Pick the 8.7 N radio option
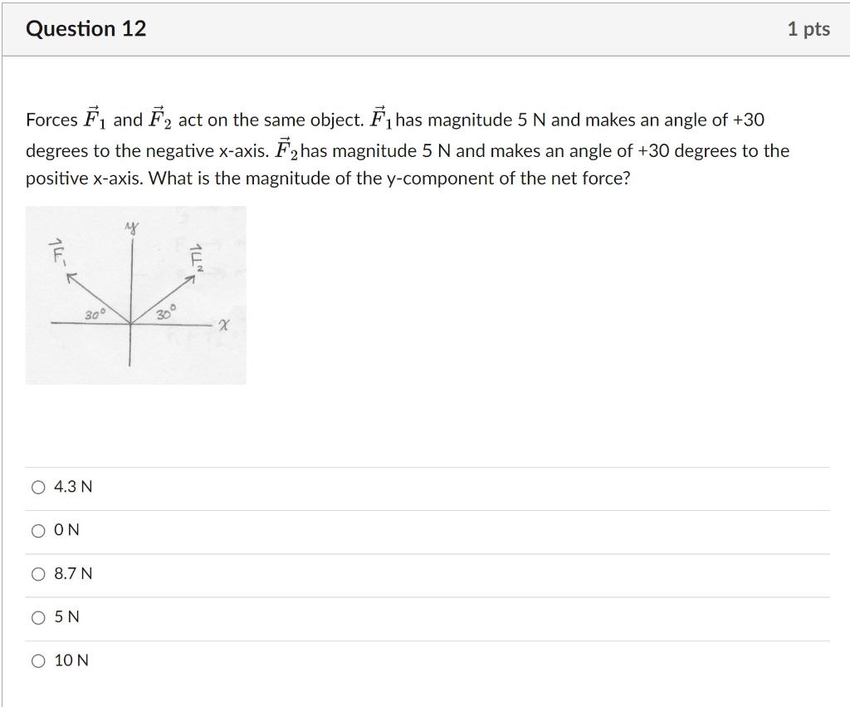This screenshot has height=707, width=850. pos(38,574)
